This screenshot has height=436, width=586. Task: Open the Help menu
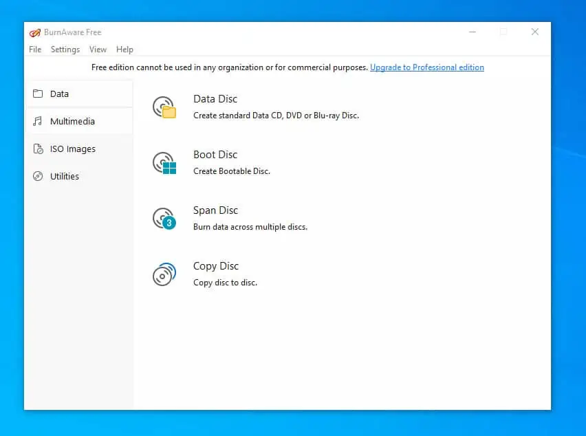click(124, 50)
